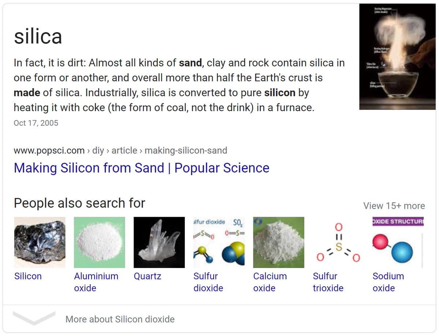Image resolution: width=439 pixels, height=336 pixels.
Task: Expand the panel with the chevron arrow
Action: (34, 318)
